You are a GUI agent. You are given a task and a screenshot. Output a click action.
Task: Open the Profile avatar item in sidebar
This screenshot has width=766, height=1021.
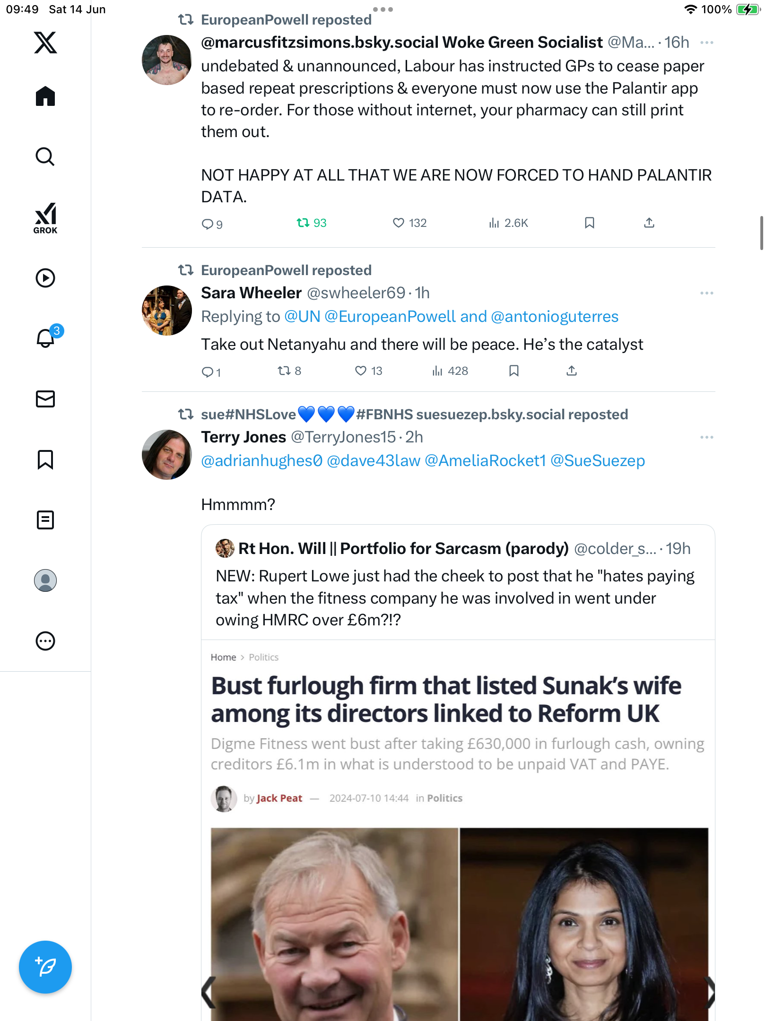(45, 580)
